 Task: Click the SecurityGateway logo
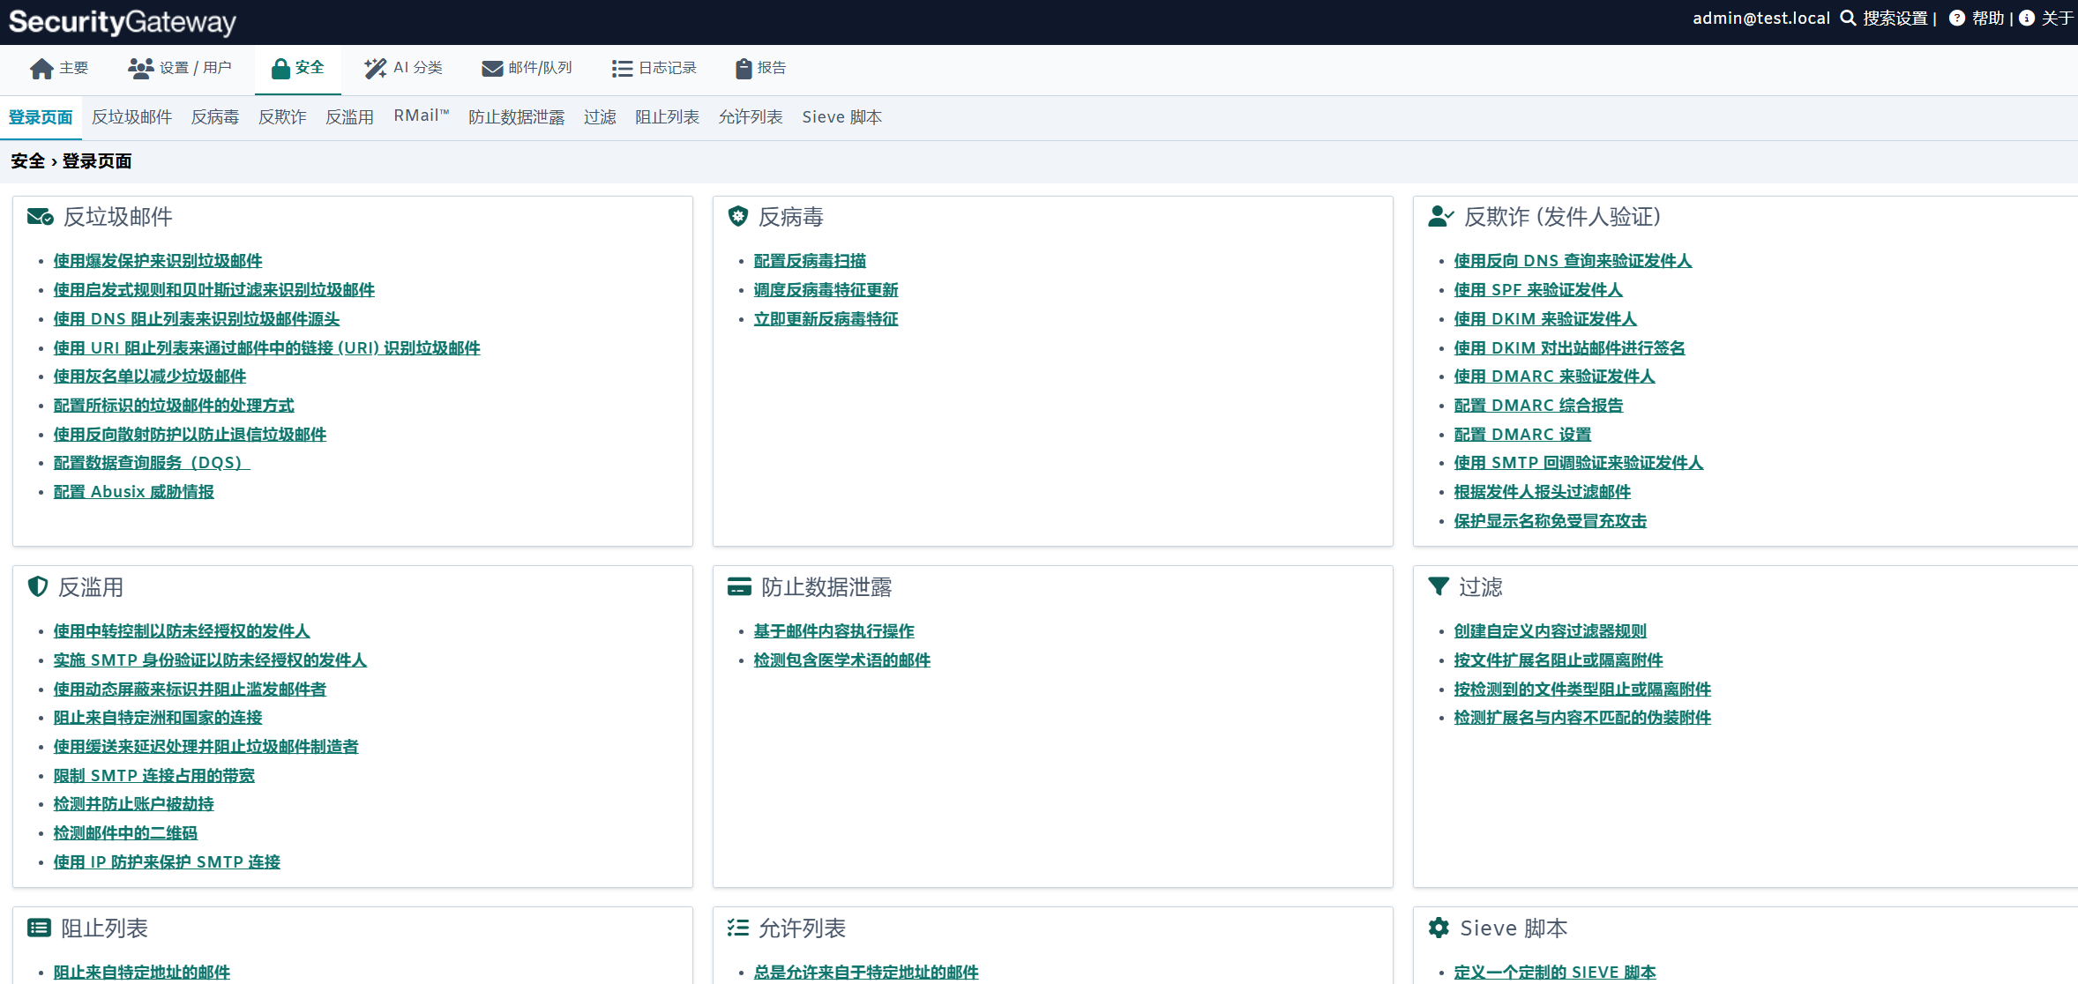[123, 22]
